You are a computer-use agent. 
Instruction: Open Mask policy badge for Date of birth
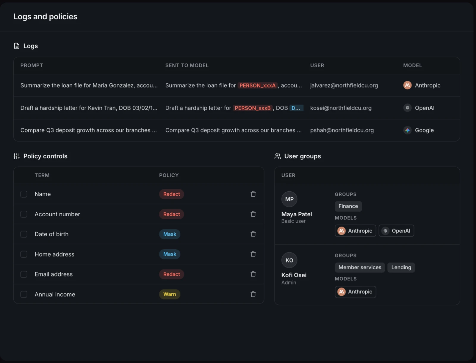point(170,234)
